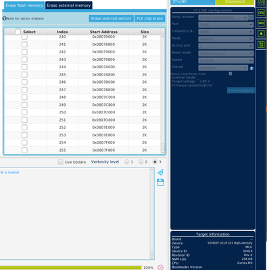Click the 0x414 Device ID value
This screenshot has height=270, width=267.
coord(247,251)
